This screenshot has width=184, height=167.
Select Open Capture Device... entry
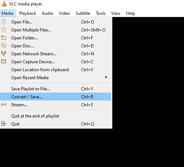pos(55,62)
